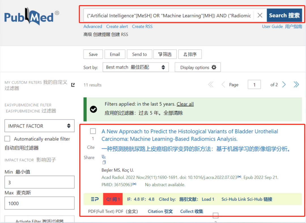Click the EP icon in result bar
The width and height of the screenshot is (306, 223).
pos(95,199)
